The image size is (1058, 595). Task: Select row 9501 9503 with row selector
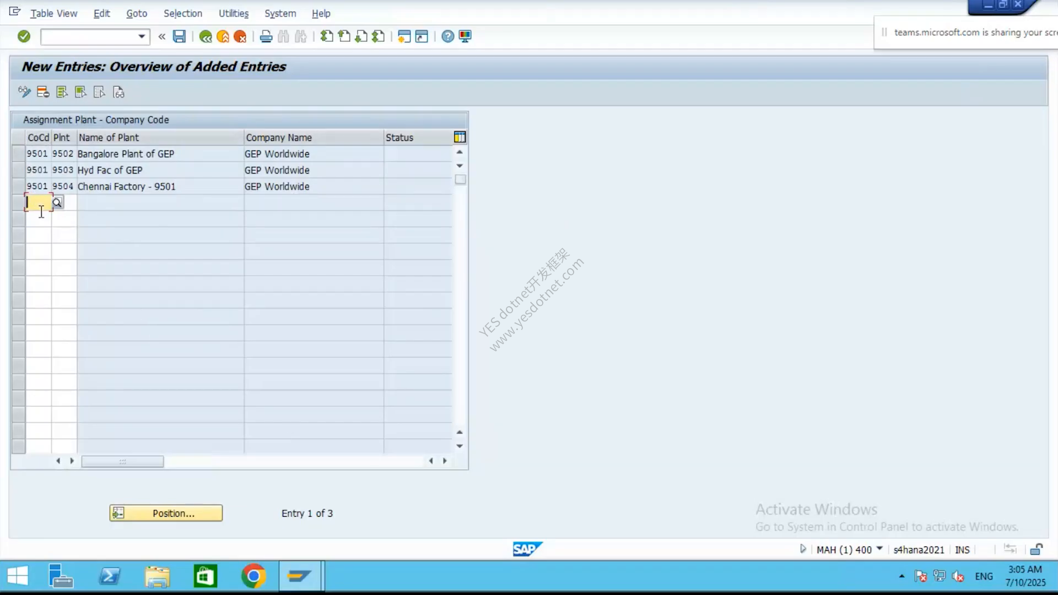18,170
